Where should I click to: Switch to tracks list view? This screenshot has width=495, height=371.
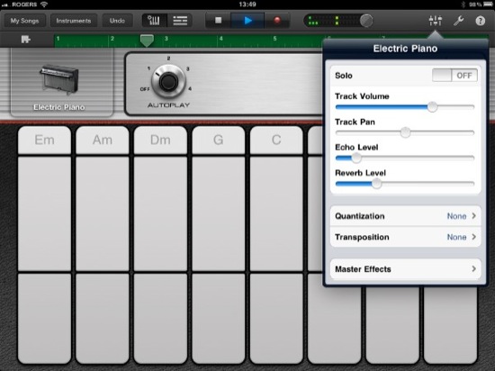(180, 21)
